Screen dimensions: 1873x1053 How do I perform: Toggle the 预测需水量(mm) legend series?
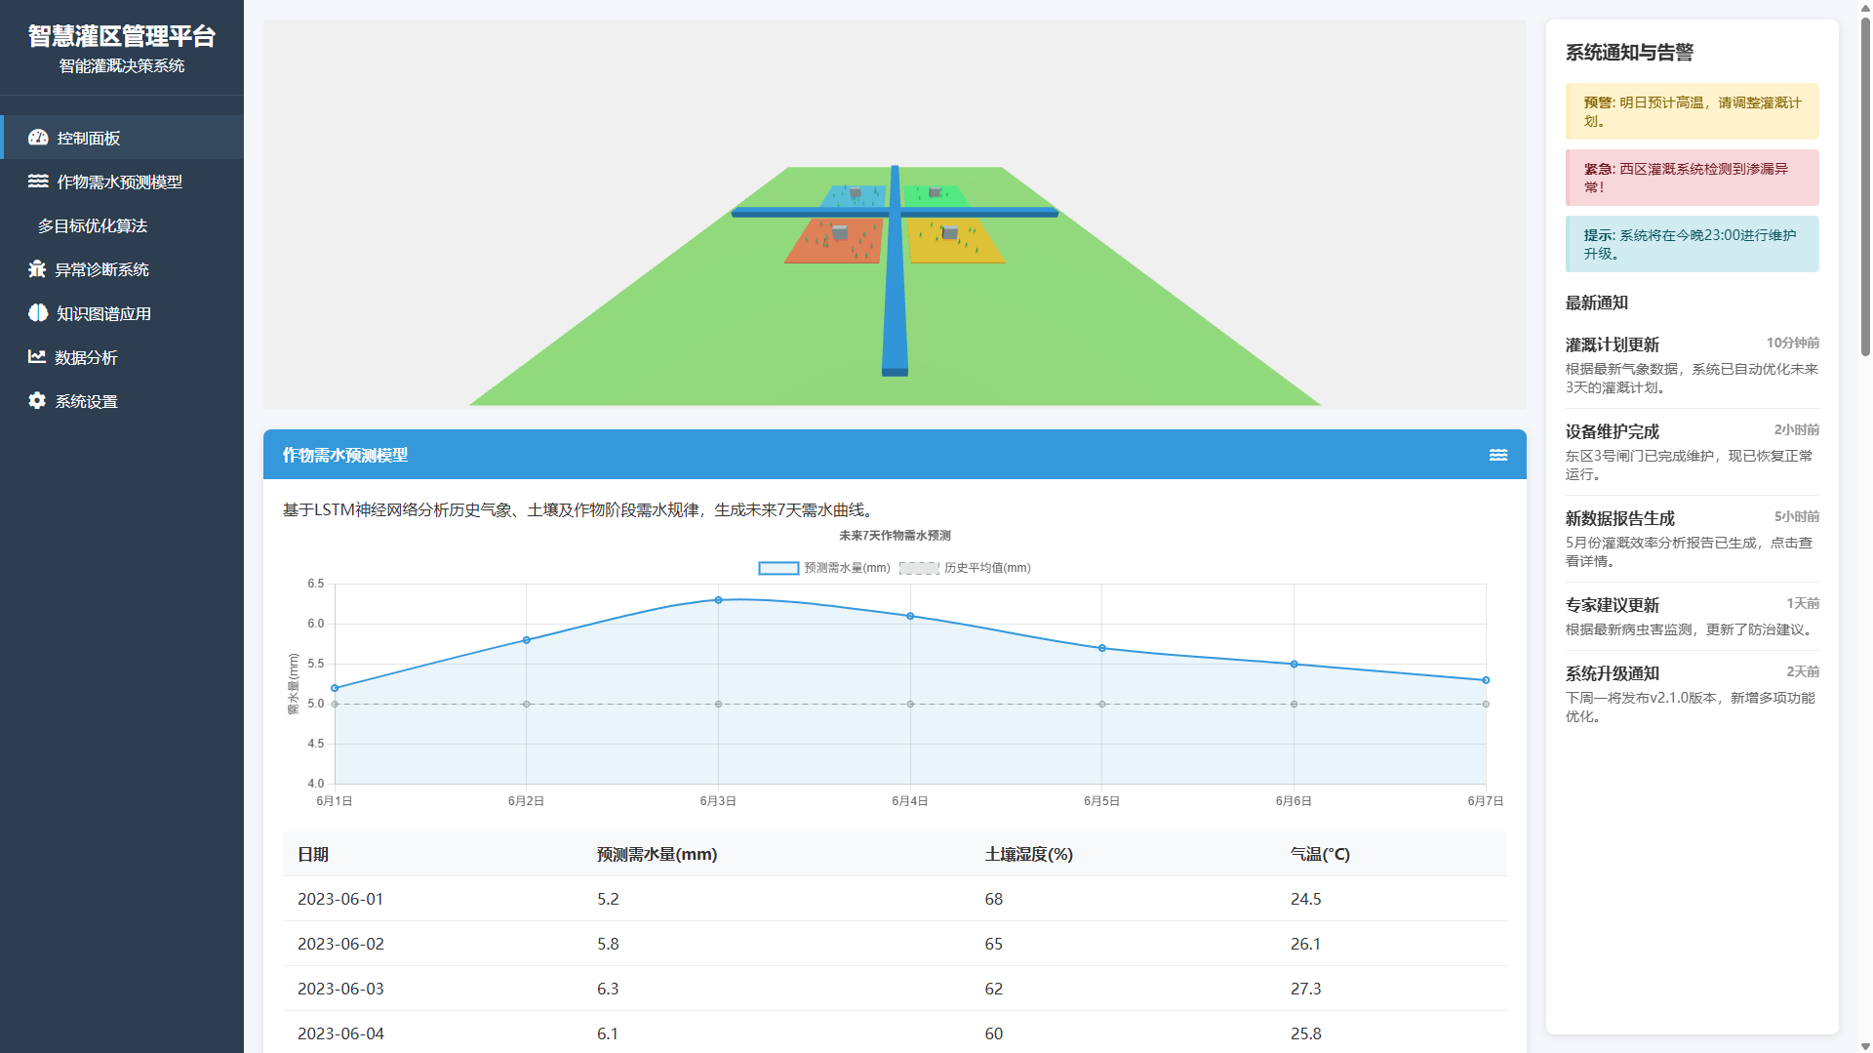824,568
